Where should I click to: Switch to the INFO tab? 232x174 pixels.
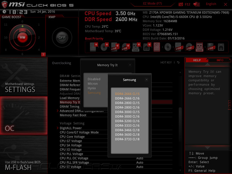220,60
